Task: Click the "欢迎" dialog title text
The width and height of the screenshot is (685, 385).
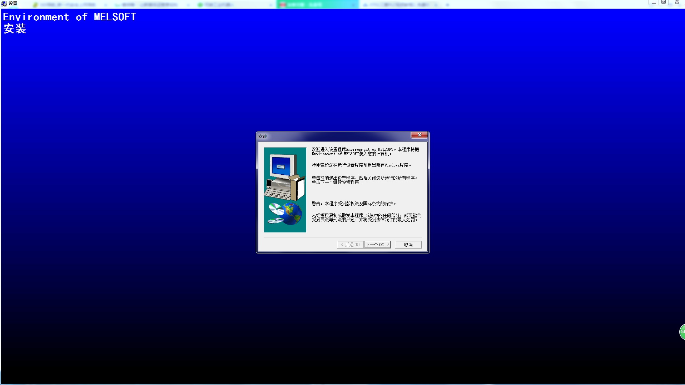Action: 263,136
